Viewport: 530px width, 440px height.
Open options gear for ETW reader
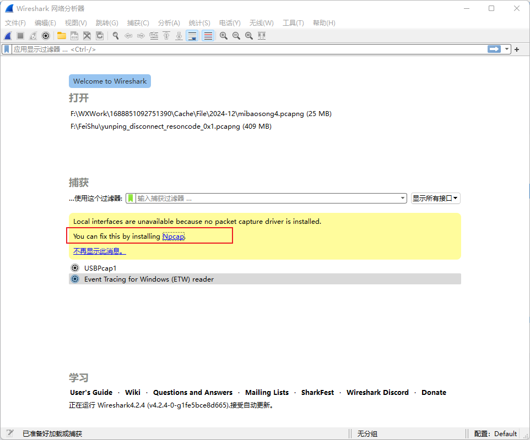(75, 279)
